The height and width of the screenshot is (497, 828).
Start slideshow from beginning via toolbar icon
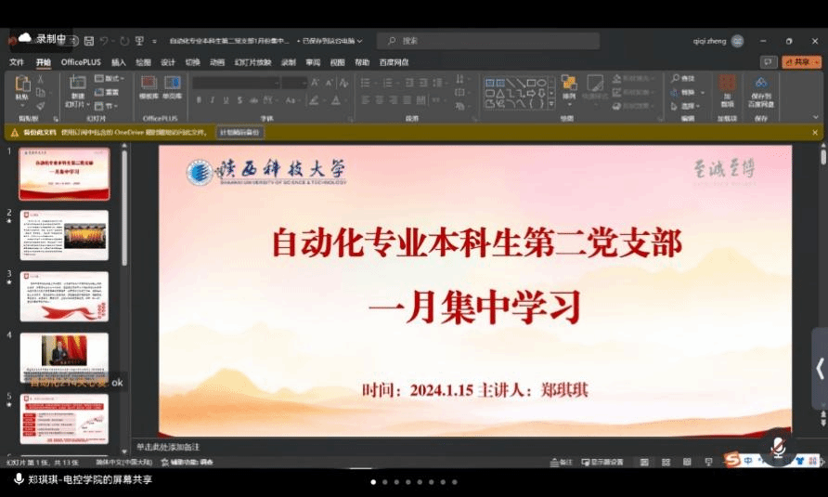tap(139, 41)
